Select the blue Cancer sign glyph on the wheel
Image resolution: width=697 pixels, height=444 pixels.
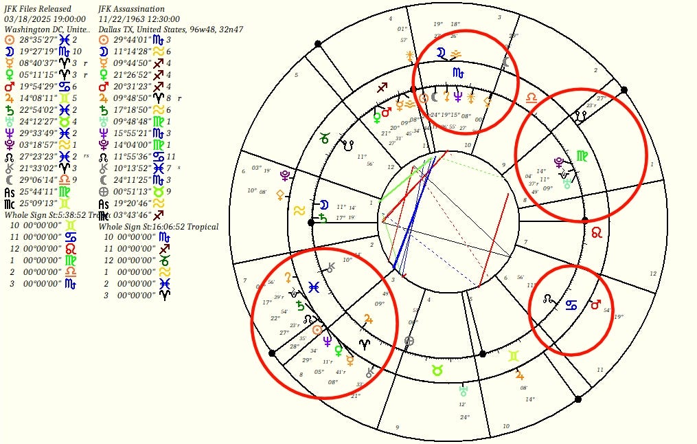(x=571, y=305)
